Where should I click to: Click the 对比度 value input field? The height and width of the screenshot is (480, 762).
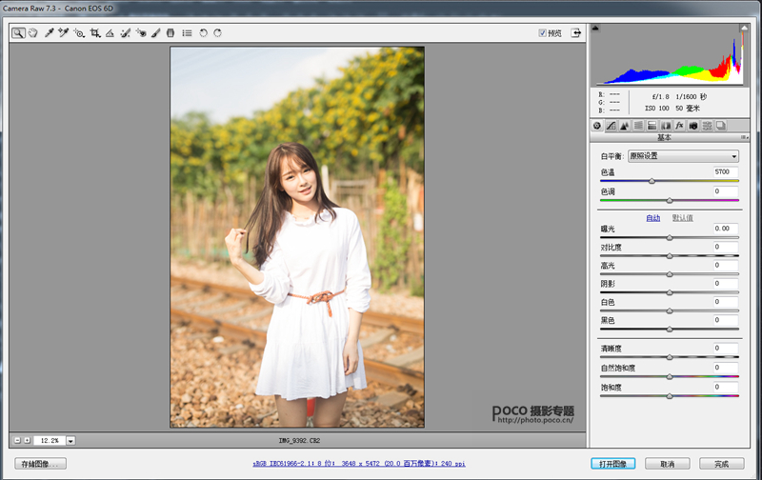726,247
